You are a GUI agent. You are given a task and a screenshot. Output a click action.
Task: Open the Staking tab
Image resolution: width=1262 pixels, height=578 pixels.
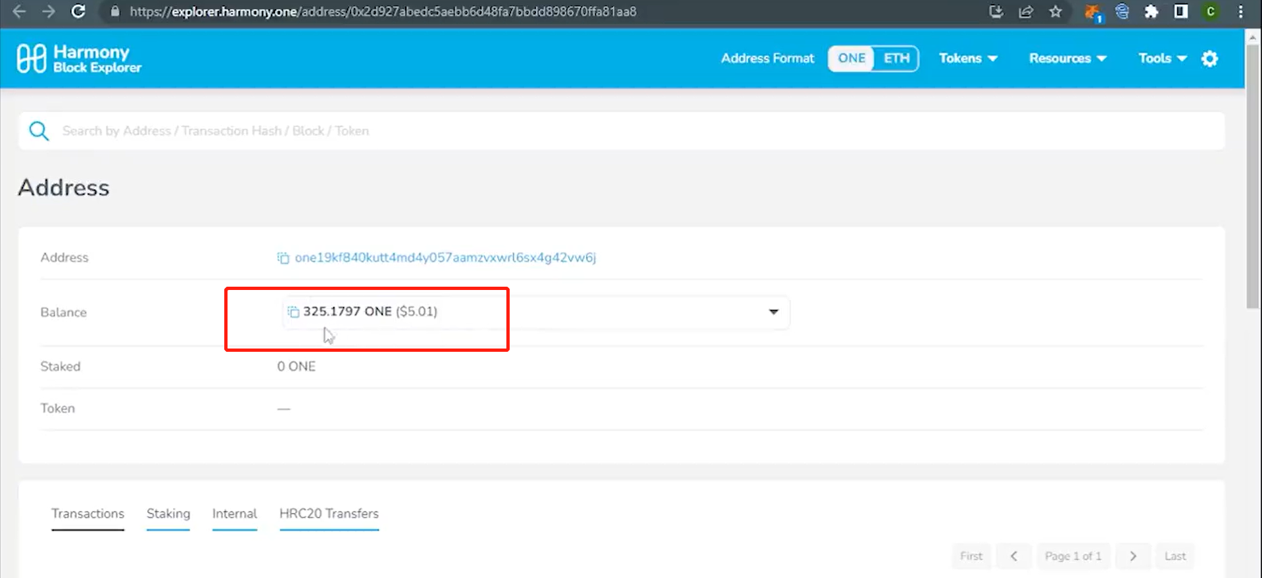[x=168, y=514]
